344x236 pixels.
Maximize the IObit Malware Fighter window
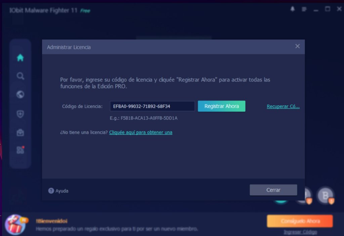click(x=328, y=9)
